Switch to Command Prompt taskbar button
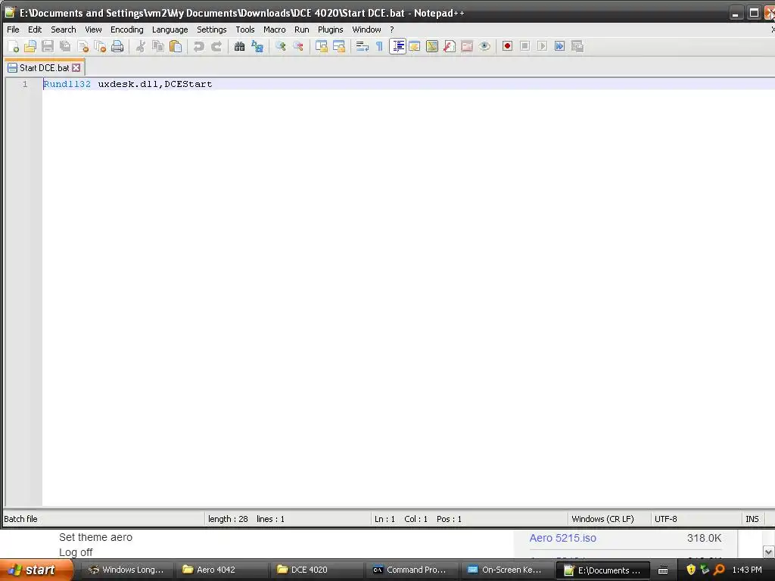Screen dimensions: 775x581 (411, 570)
